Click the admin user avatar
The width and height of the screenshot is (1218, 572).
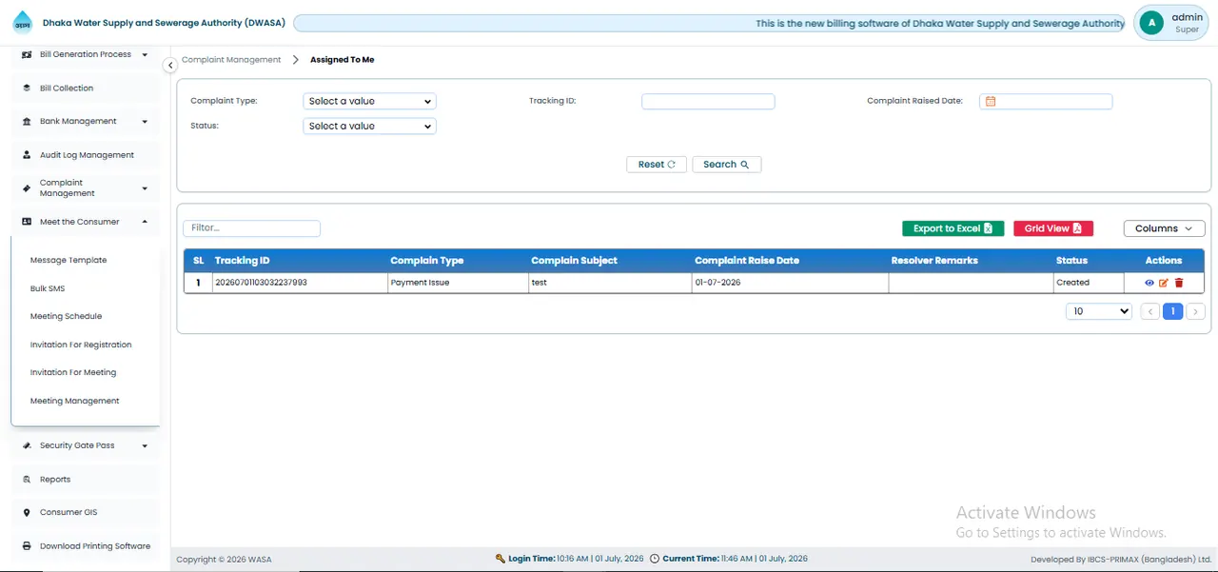click(1152, 23)
